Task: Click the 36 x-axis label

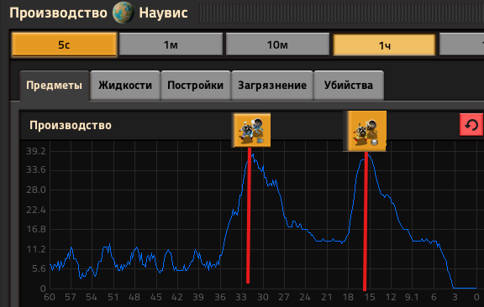Action: point(220,297)
